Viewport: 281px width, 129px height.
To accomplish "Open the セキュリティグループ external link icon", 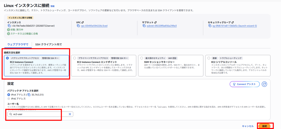I will (x=233, y=23).
